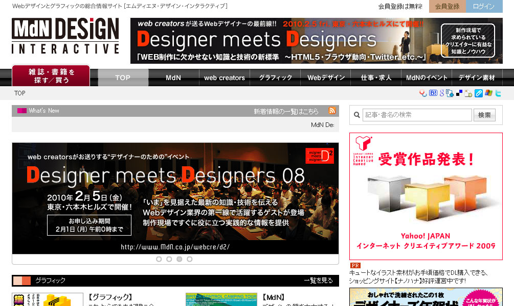
Task: Click the 記事・書名の検索 search field
Action: [x=417, y=115]
